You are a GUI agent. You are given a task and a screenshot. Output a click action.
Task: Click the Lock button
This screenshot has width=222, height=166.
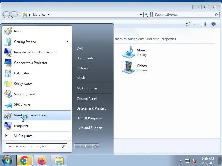tap(84, 146)
